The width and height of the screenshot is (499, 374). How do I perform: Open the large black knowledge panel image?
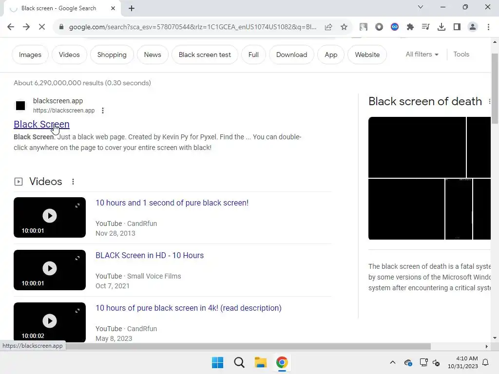pyautogui.click(x=417, y=147)
